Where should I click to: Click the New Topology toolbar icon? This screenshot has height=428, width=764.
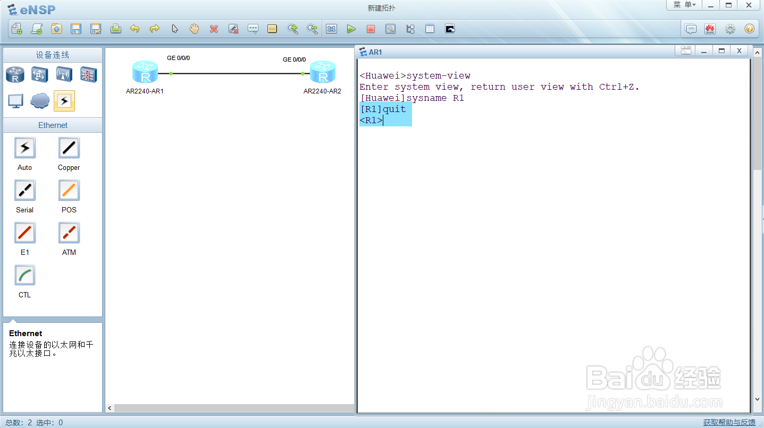(x=17, y=29)
